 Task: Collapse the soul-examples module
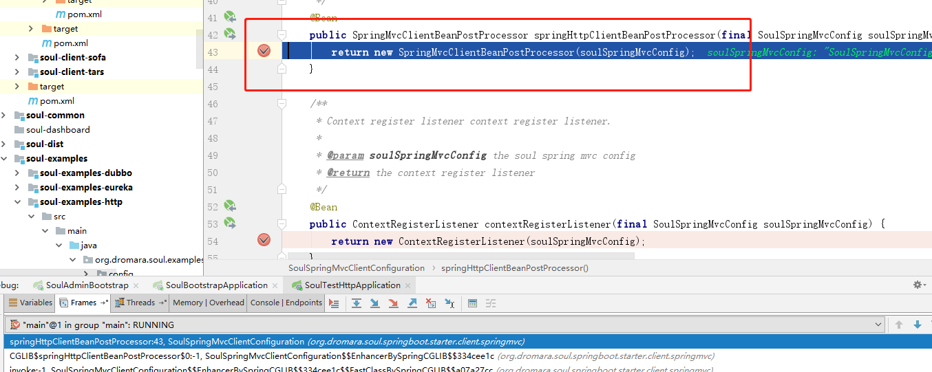click(x=4, y=159)
